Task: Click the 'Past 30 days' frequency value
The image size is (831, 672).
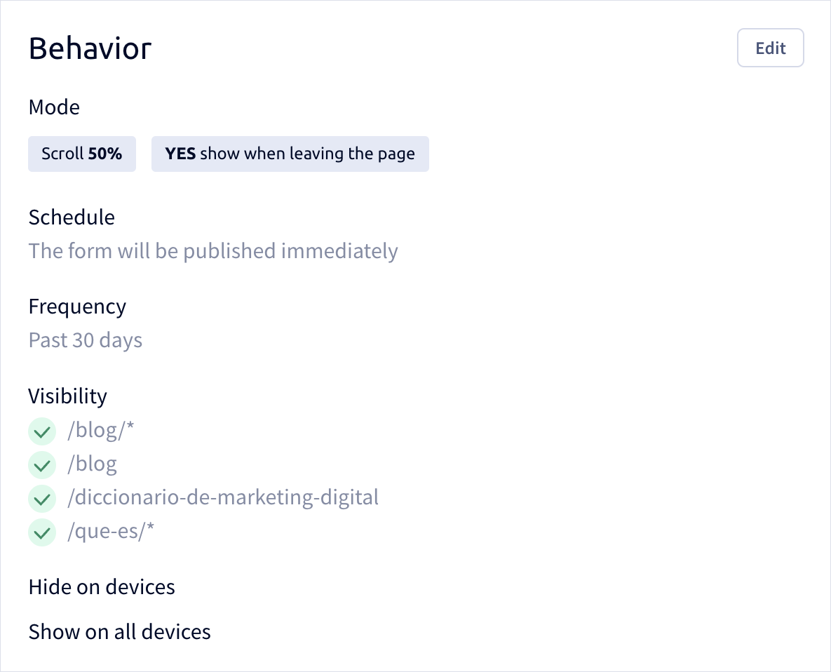Action: [86, 340]
